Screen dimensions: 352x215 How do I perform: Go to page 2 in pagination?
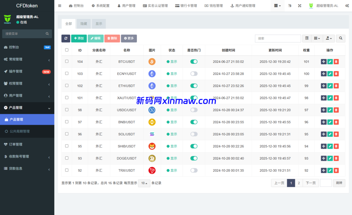(299, 183)
